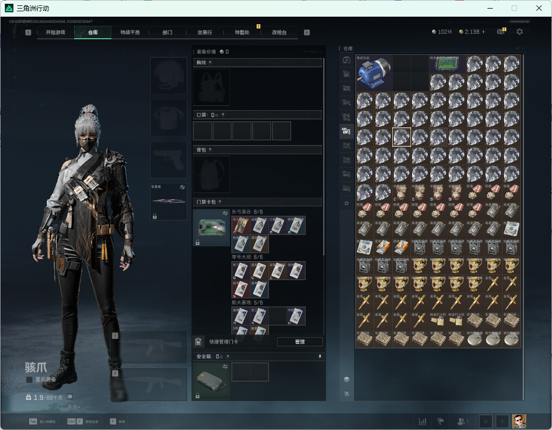
Task: Click secondary weapon slot 2
Action: pos(149,385)
